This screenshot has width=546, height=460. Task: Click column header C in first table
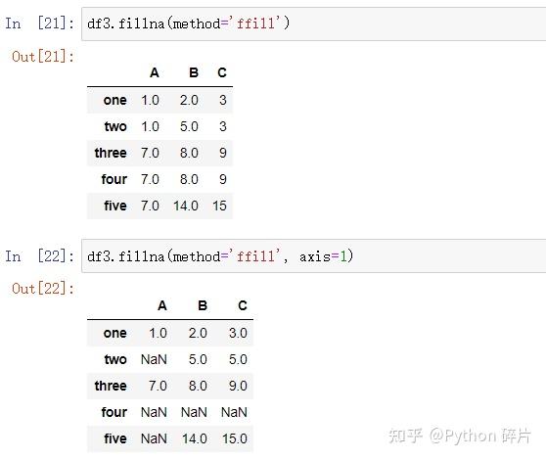pos(222,72)
